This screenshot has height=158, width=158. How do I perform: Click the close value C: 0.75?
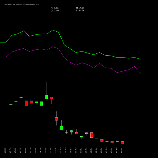point(55,8)
